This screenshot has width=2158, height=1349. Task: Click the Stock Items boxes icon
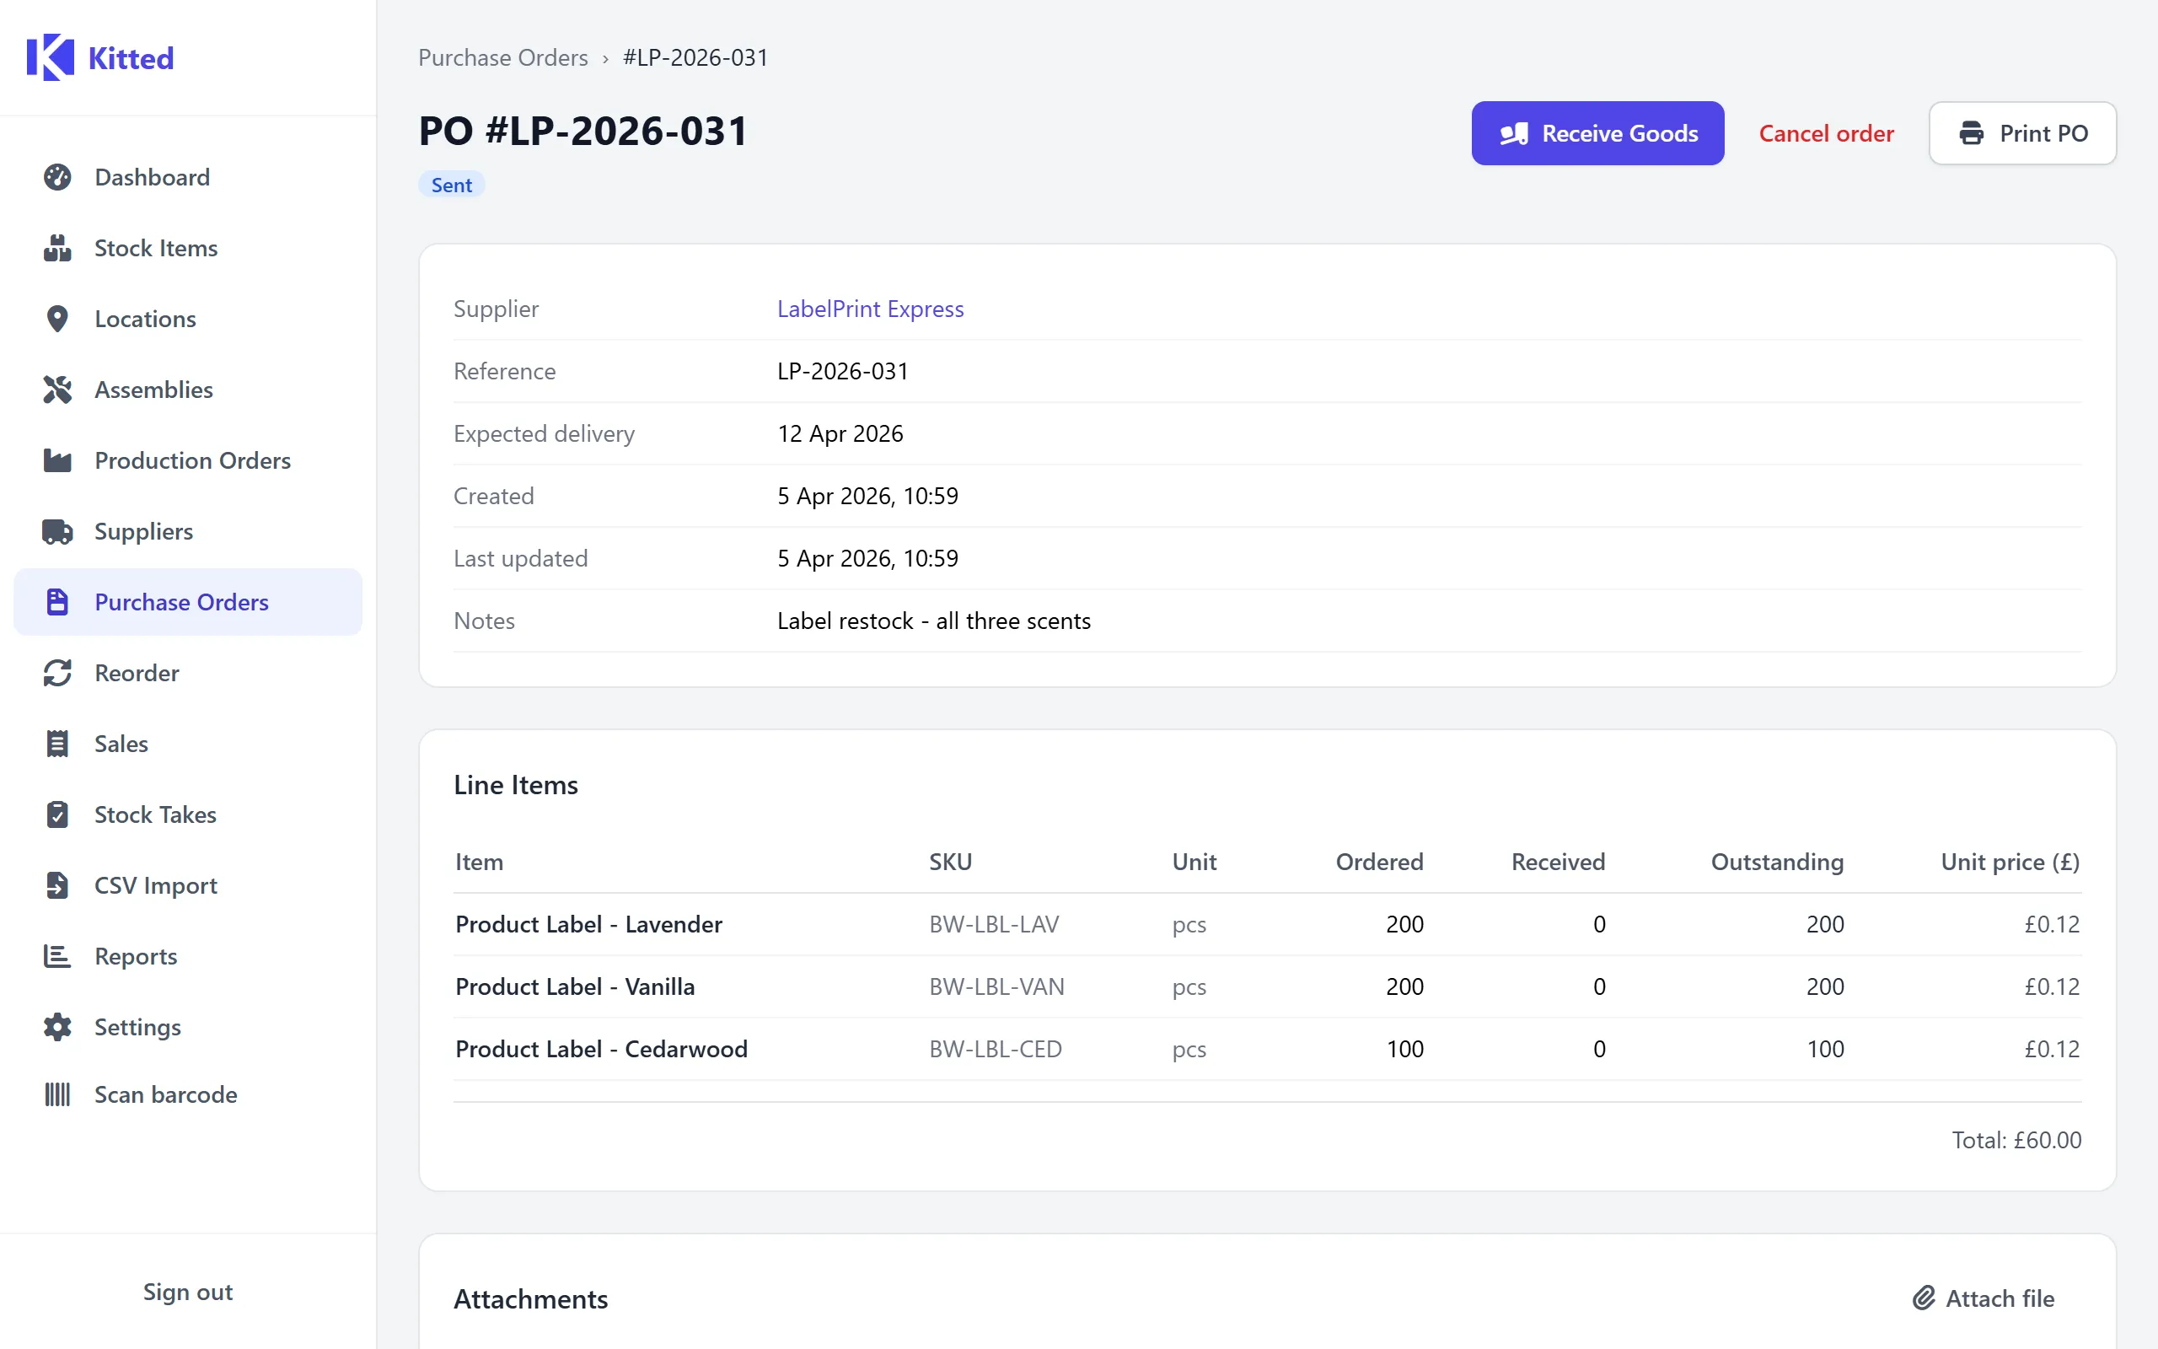[x=57, y=248]
